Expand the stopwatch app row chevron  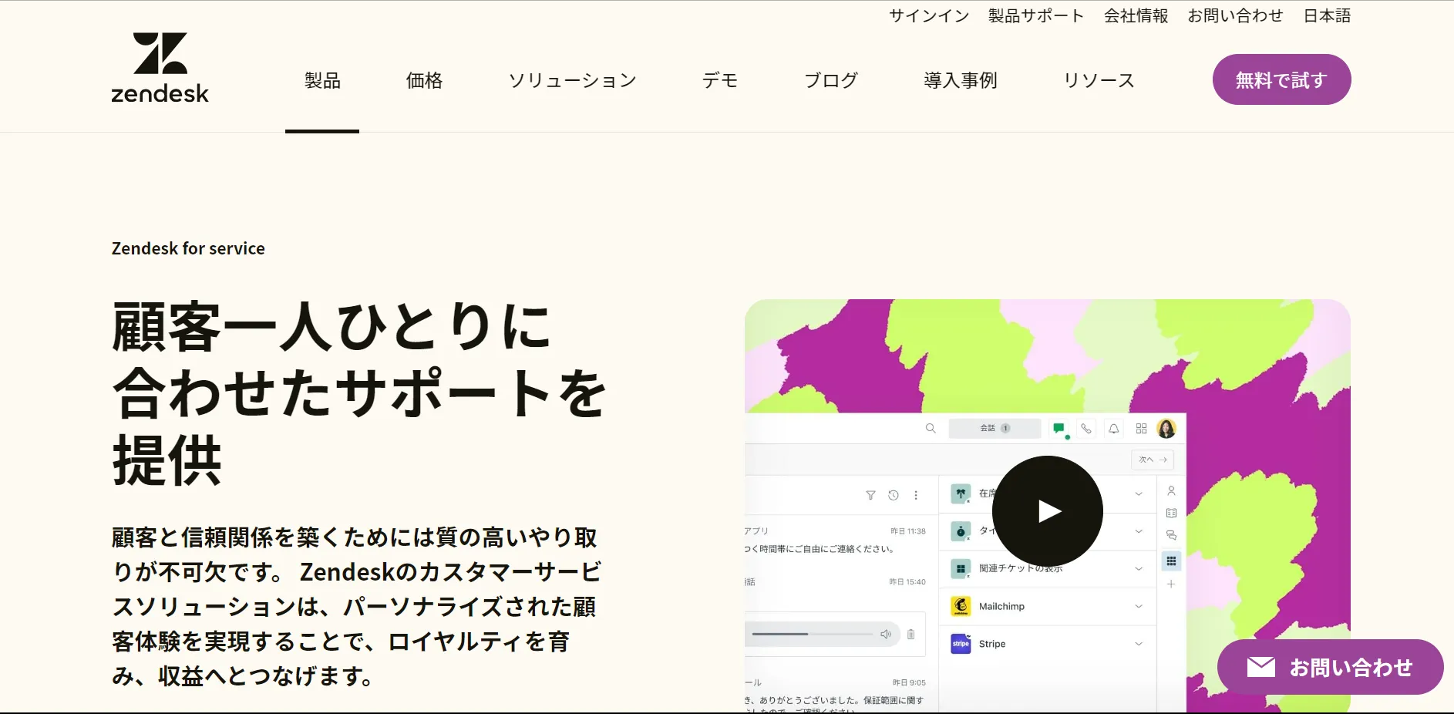coord(1139,531)
